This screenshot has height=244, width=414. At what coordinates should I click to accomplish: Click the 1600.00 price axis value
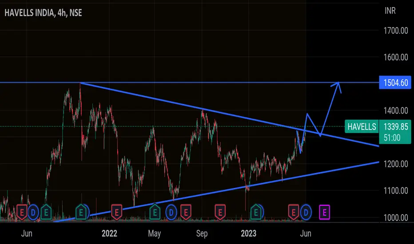tap(396, 57)
